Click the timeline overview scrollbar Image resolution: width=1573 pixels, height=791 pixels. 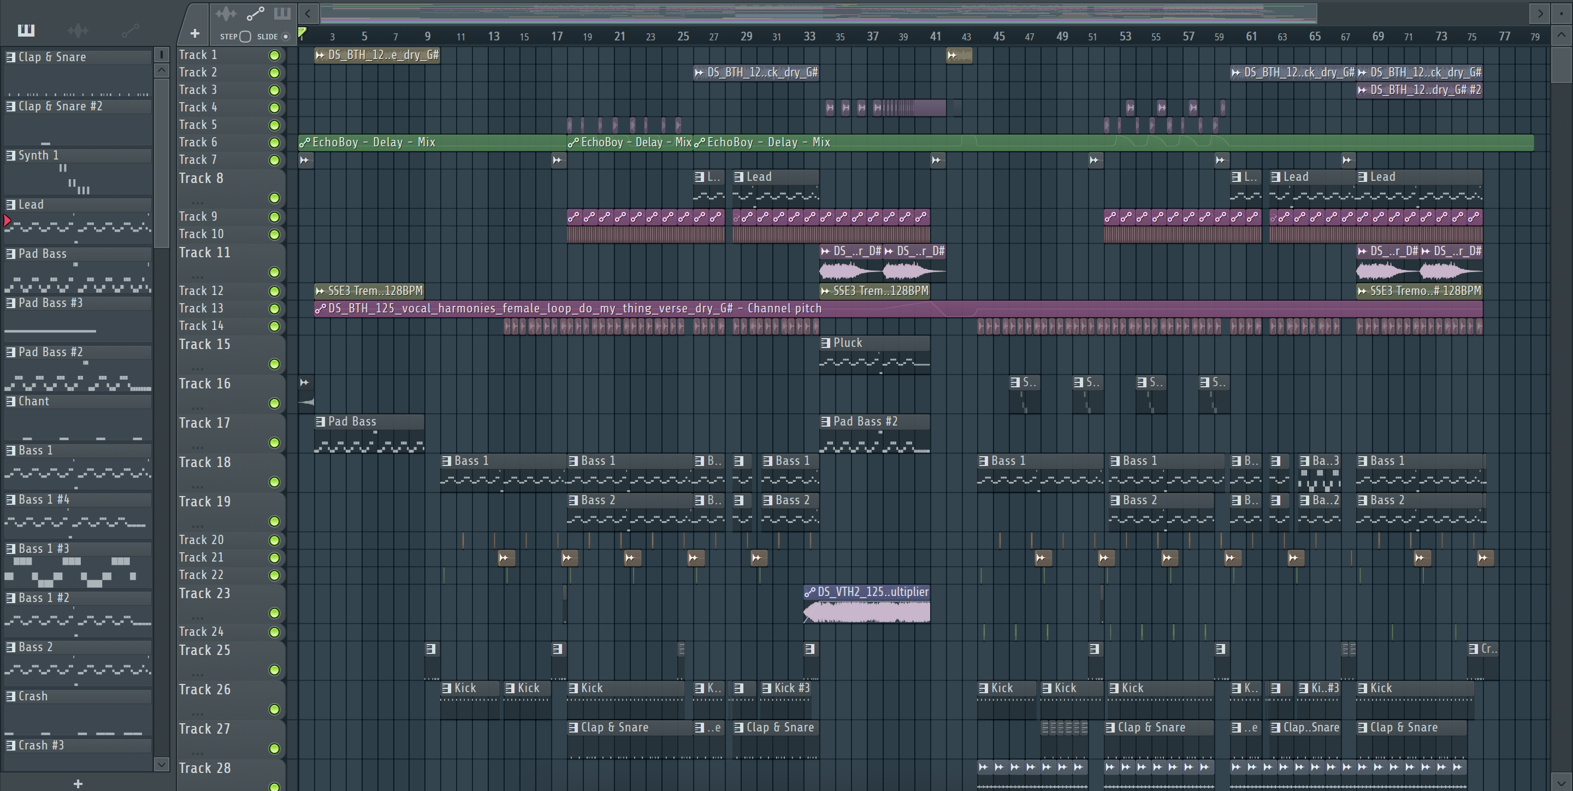pyautogui.click(x=818, y=13)
